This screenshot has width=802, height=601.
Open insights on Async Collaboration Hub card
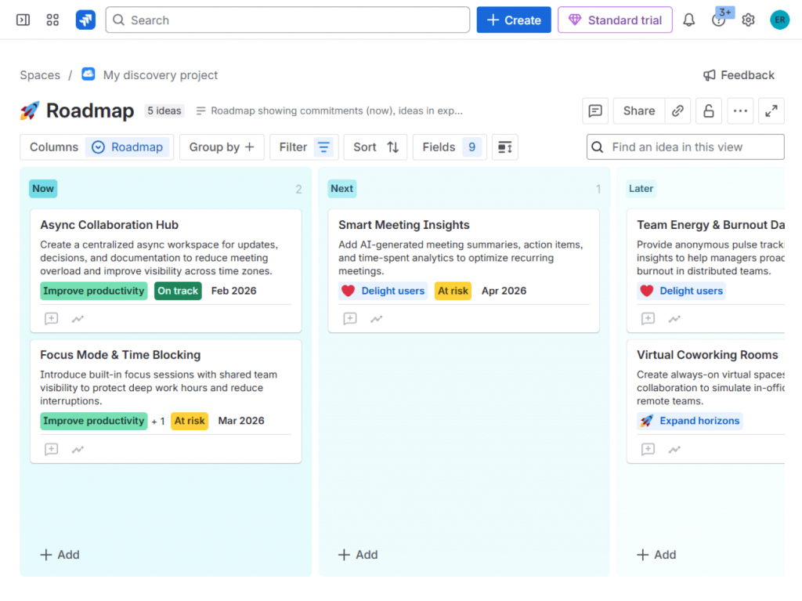pyautogui.click(x=78, y=319)
